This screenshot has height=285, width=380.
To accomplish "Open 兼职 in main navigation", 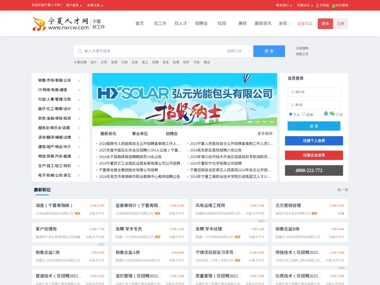I will [x=242, y=24].
